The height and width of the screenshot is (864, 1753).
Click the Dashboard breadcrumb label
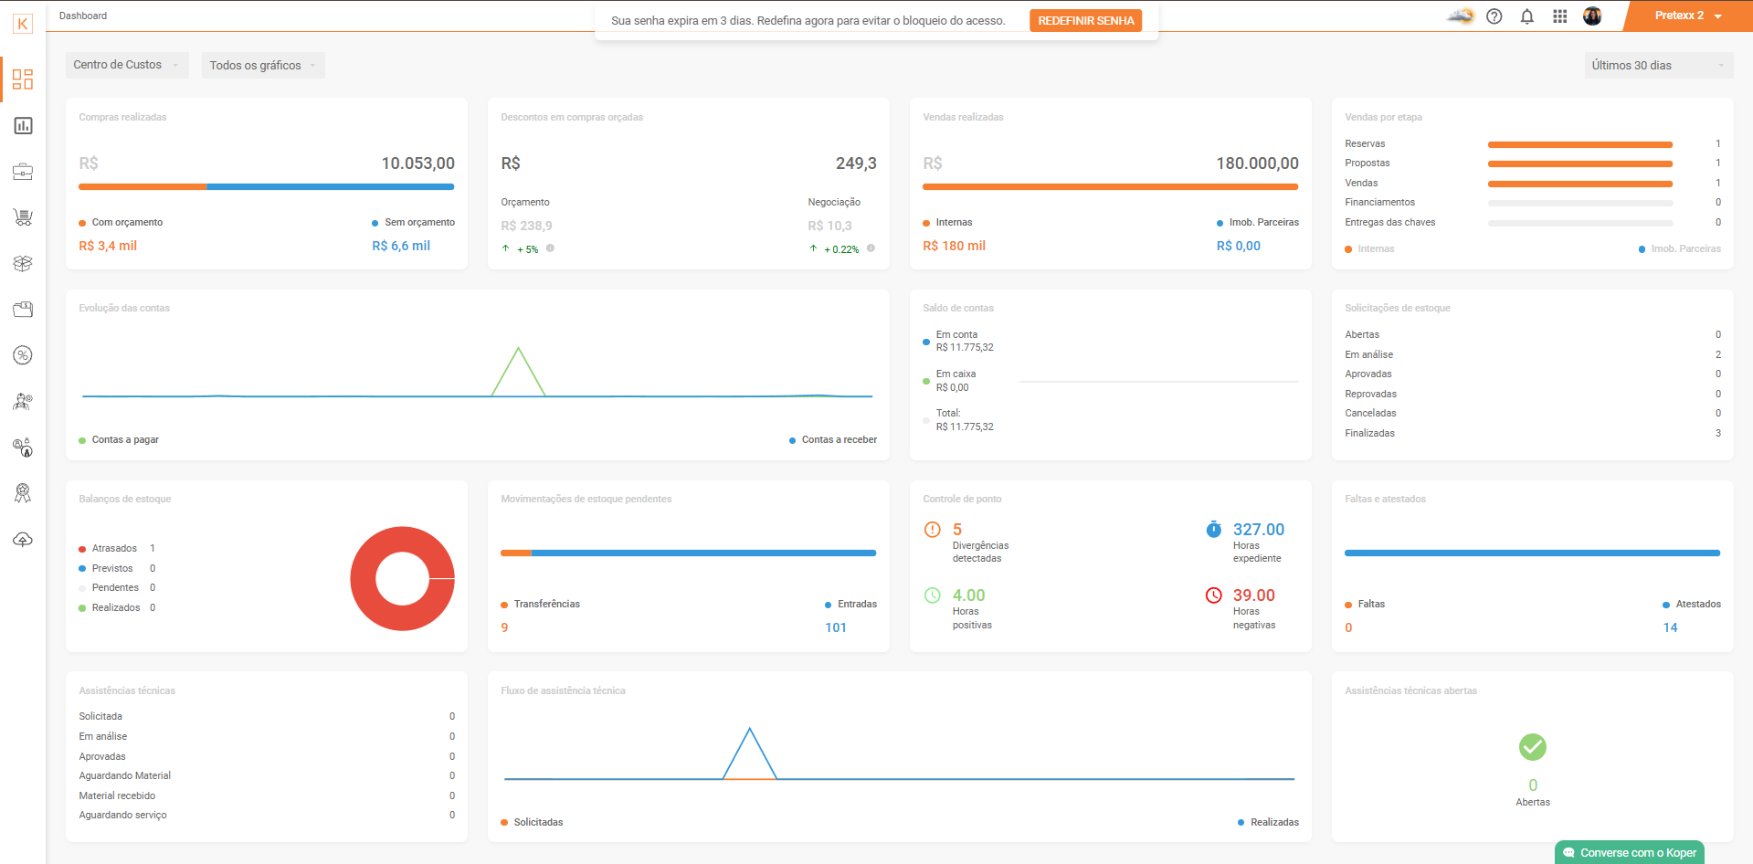83,16
